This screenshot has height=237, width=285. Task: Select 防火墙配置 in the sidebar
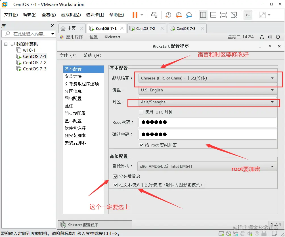83,114
